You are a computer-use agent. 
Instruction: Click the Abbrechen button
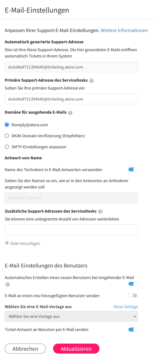point(25,349)
